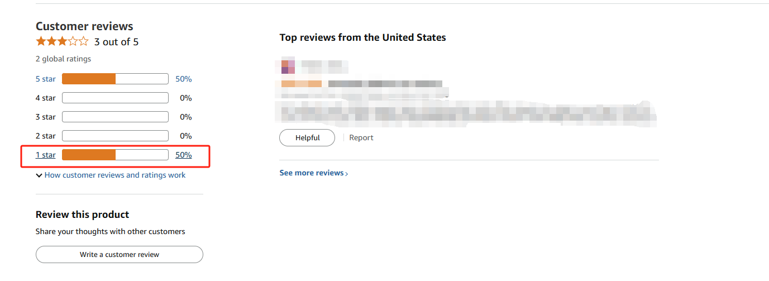769x281 pixels.
Task: Click the 50% link beside 1 star
Action: (x=184, y=155)
